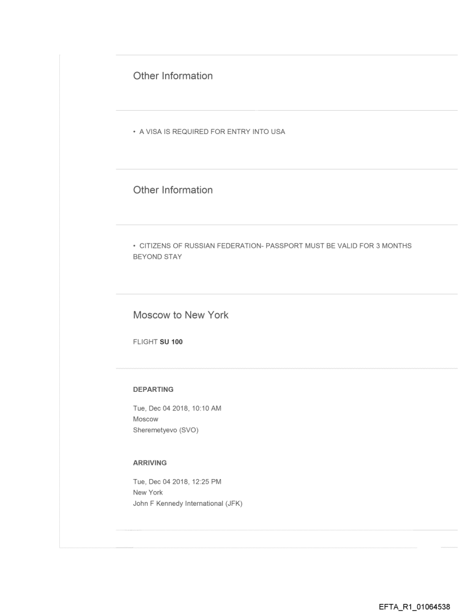Viewport: 465px width, 612px height.
Task: Select the Moscow to New York heading
Action: [181, 315]
